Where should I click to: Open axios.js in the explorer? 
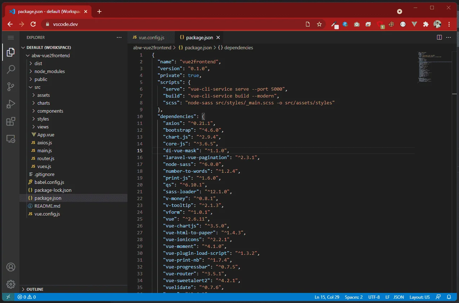(45, 143)
